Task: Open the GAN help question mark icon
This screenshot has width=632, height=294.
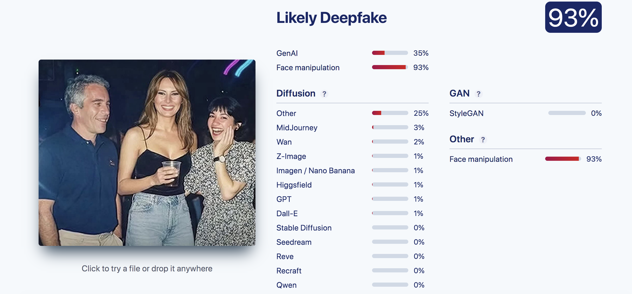Action: (x=478, y=94)
